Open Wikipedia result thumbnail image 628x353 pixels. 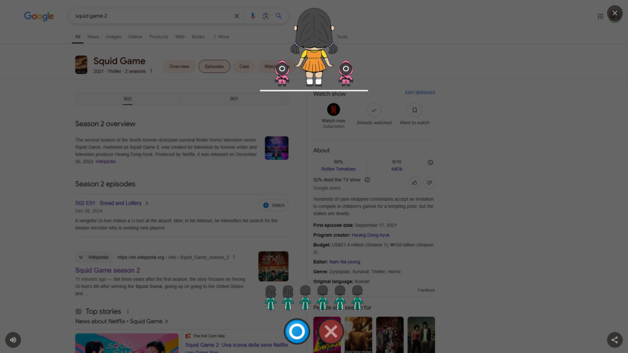click(273, 266)
